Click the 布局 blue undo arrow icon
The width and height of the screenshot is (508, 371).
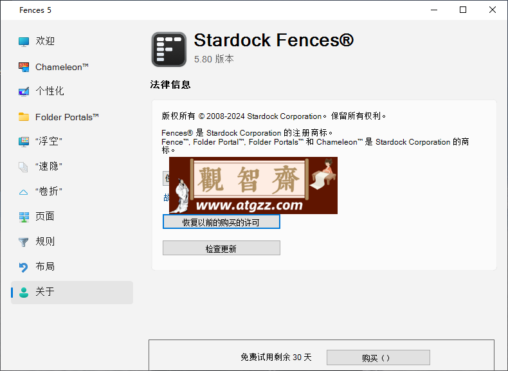(x=23, y=267)
